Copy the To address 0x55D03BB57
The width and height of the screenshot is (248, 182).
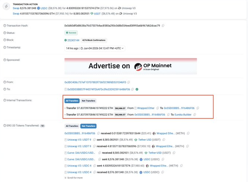point(133,90)
